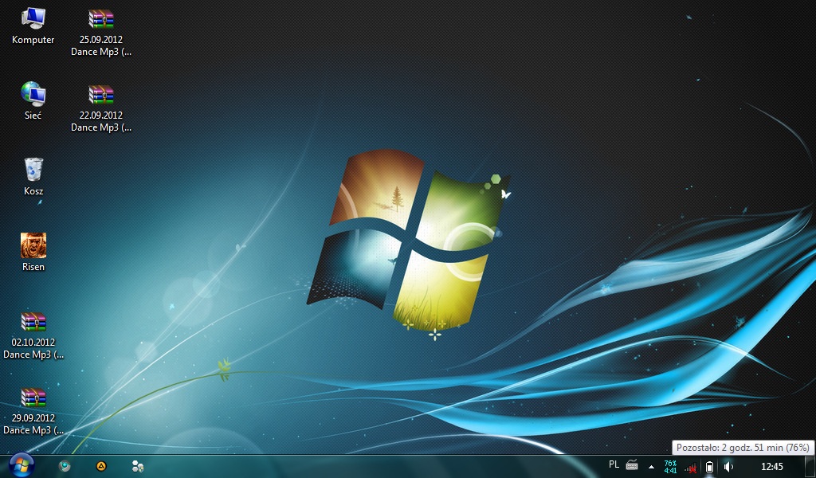The width and height of the screenshot is (816, 478).
Task: Open the PL input language selector
Action: (614, 465)
